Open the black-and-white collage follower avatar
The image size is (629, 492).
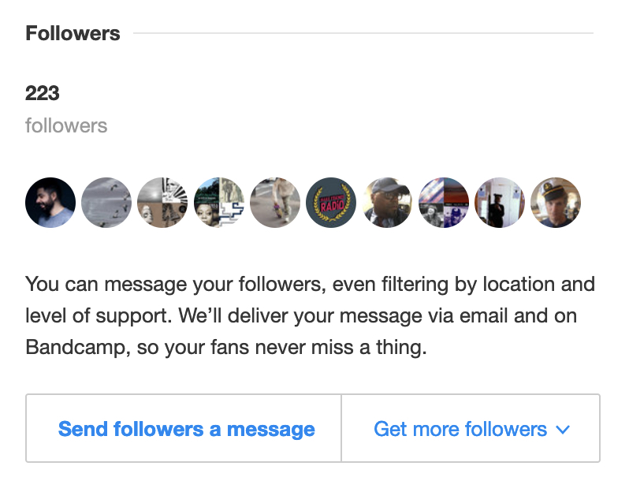tap(162, 203)
